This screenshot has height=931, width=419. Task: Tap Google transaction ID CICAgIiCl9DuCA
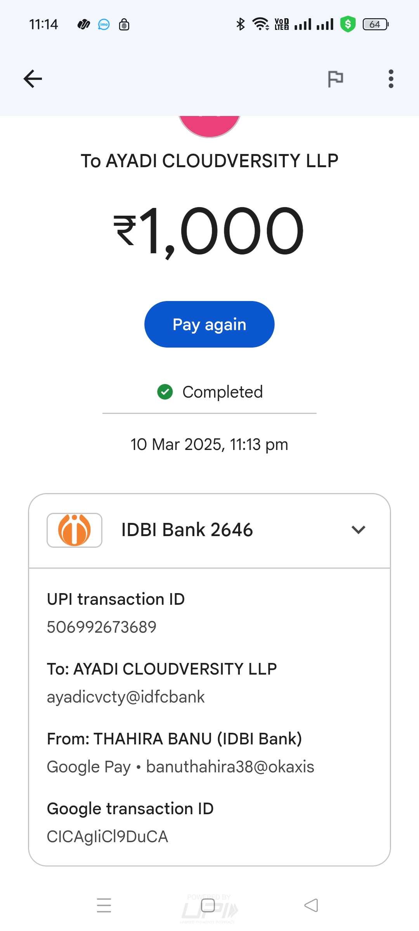point(107,836)
